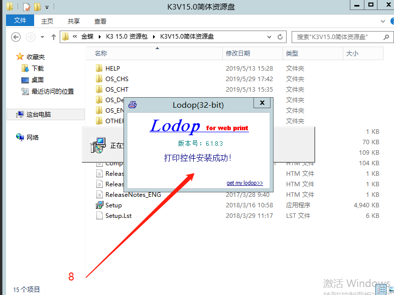Refresh the current folder view
Screen dimensions: 394x295
coord(280,37)
